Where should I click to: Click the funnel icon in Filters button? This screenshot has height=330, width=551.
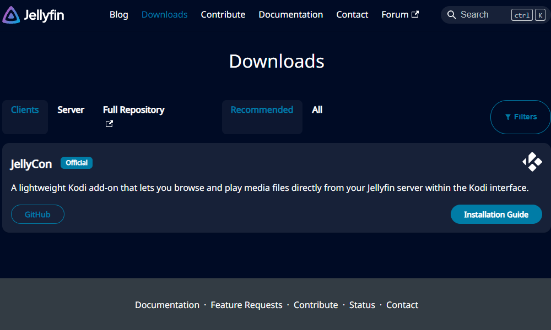click(x=508, y=117)
